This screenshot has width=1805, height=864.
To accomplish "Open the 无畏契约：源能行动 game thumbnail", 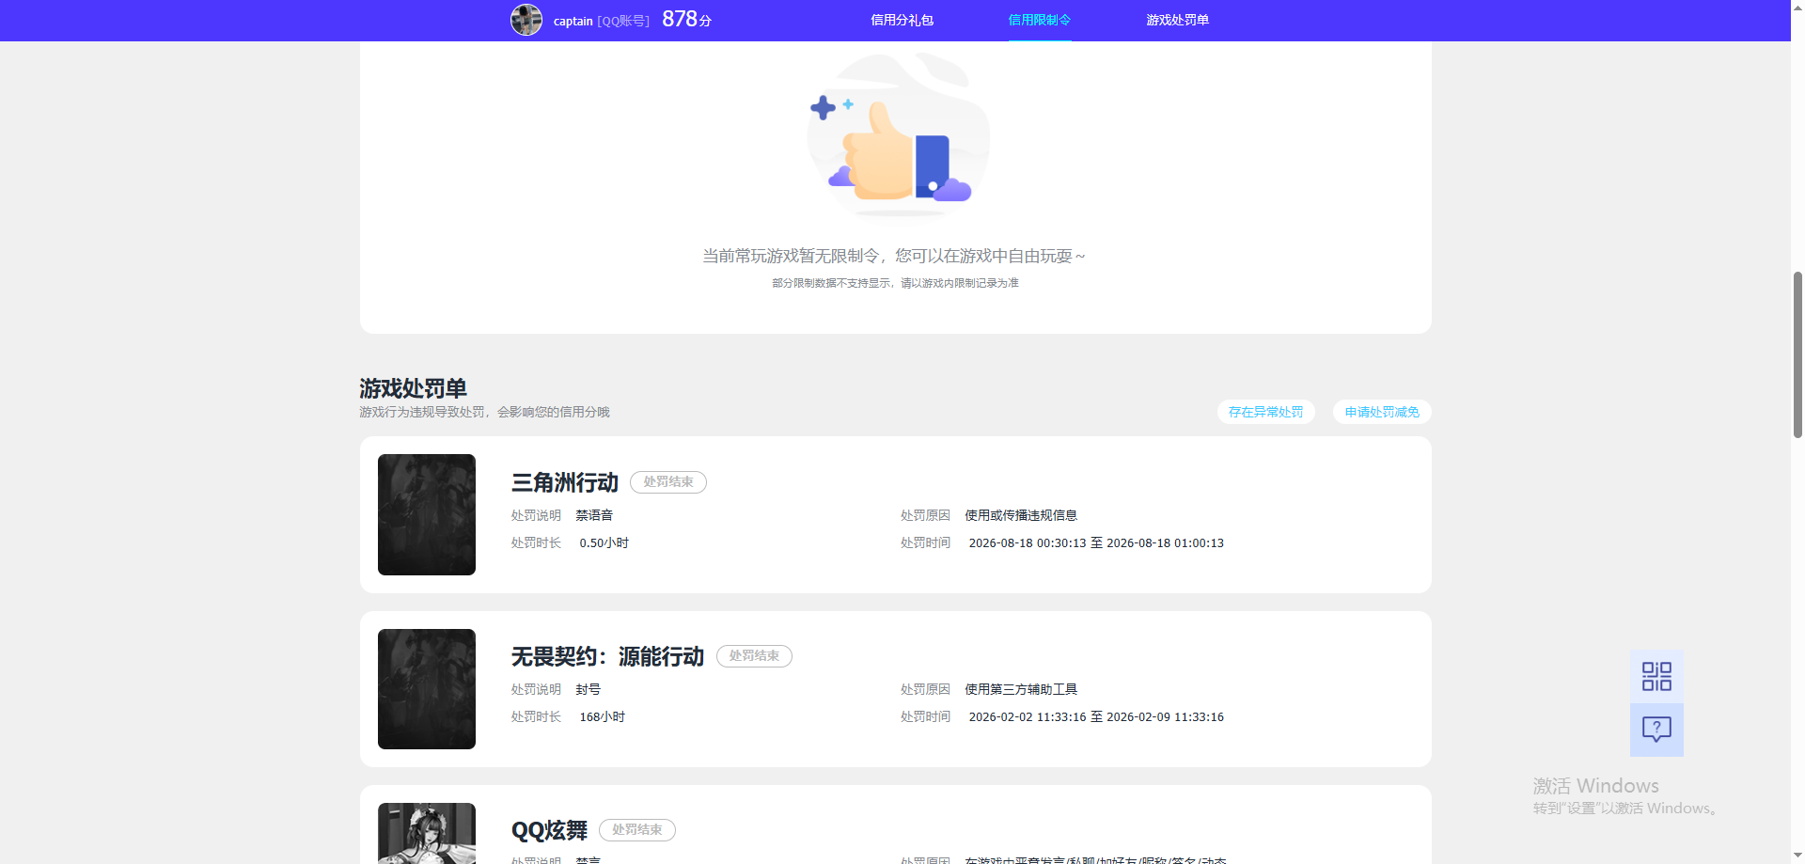I will tap(427, 689).
